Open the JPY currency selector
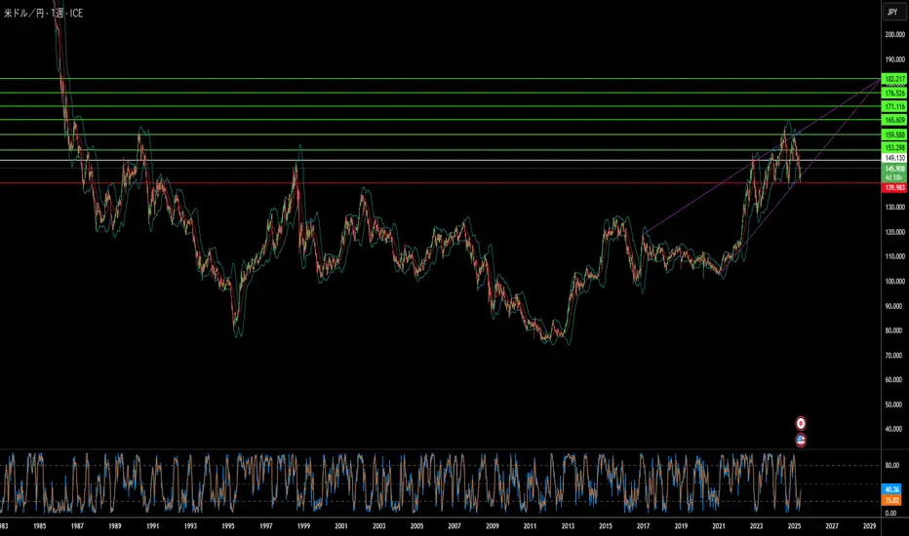This screenshot has height=536, width=909. pyautogui.click(x=892, y=12)
